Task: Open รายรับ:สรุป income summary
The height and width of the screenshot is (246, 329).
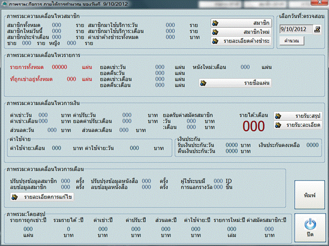Action: tap(298, 116)
